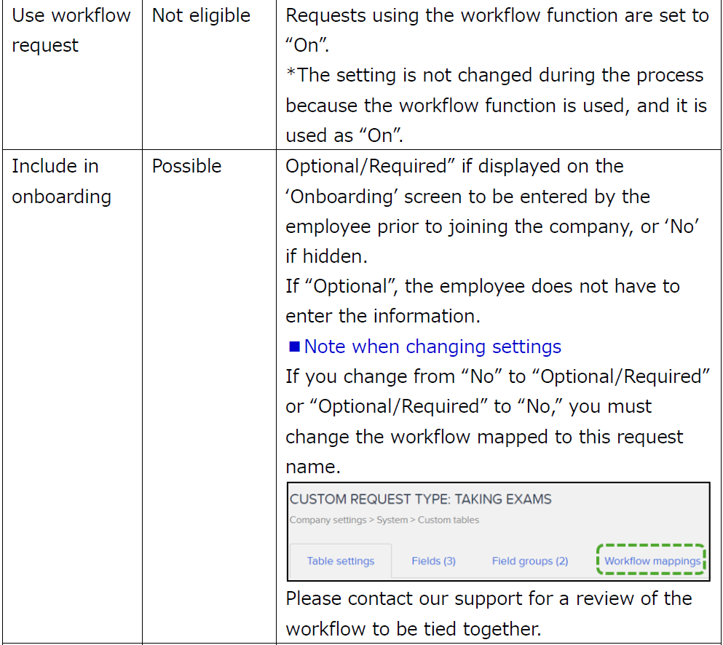Viewport: 723px width, 645px height.
Task: Click the blue square bullet before Note
Action: [294, 347]
